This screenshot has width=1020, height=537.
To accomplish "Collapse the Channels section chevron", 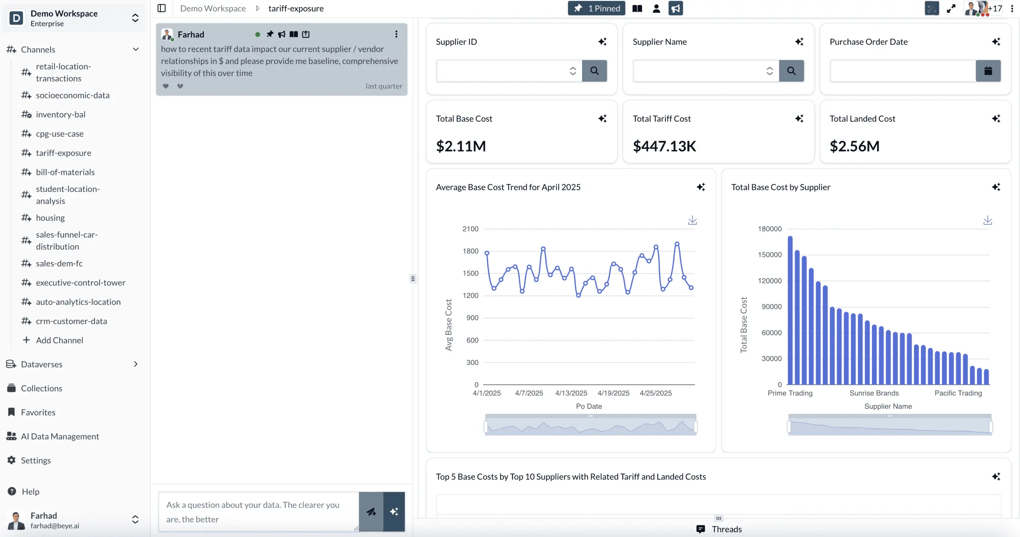I will (x=135, y=49).
